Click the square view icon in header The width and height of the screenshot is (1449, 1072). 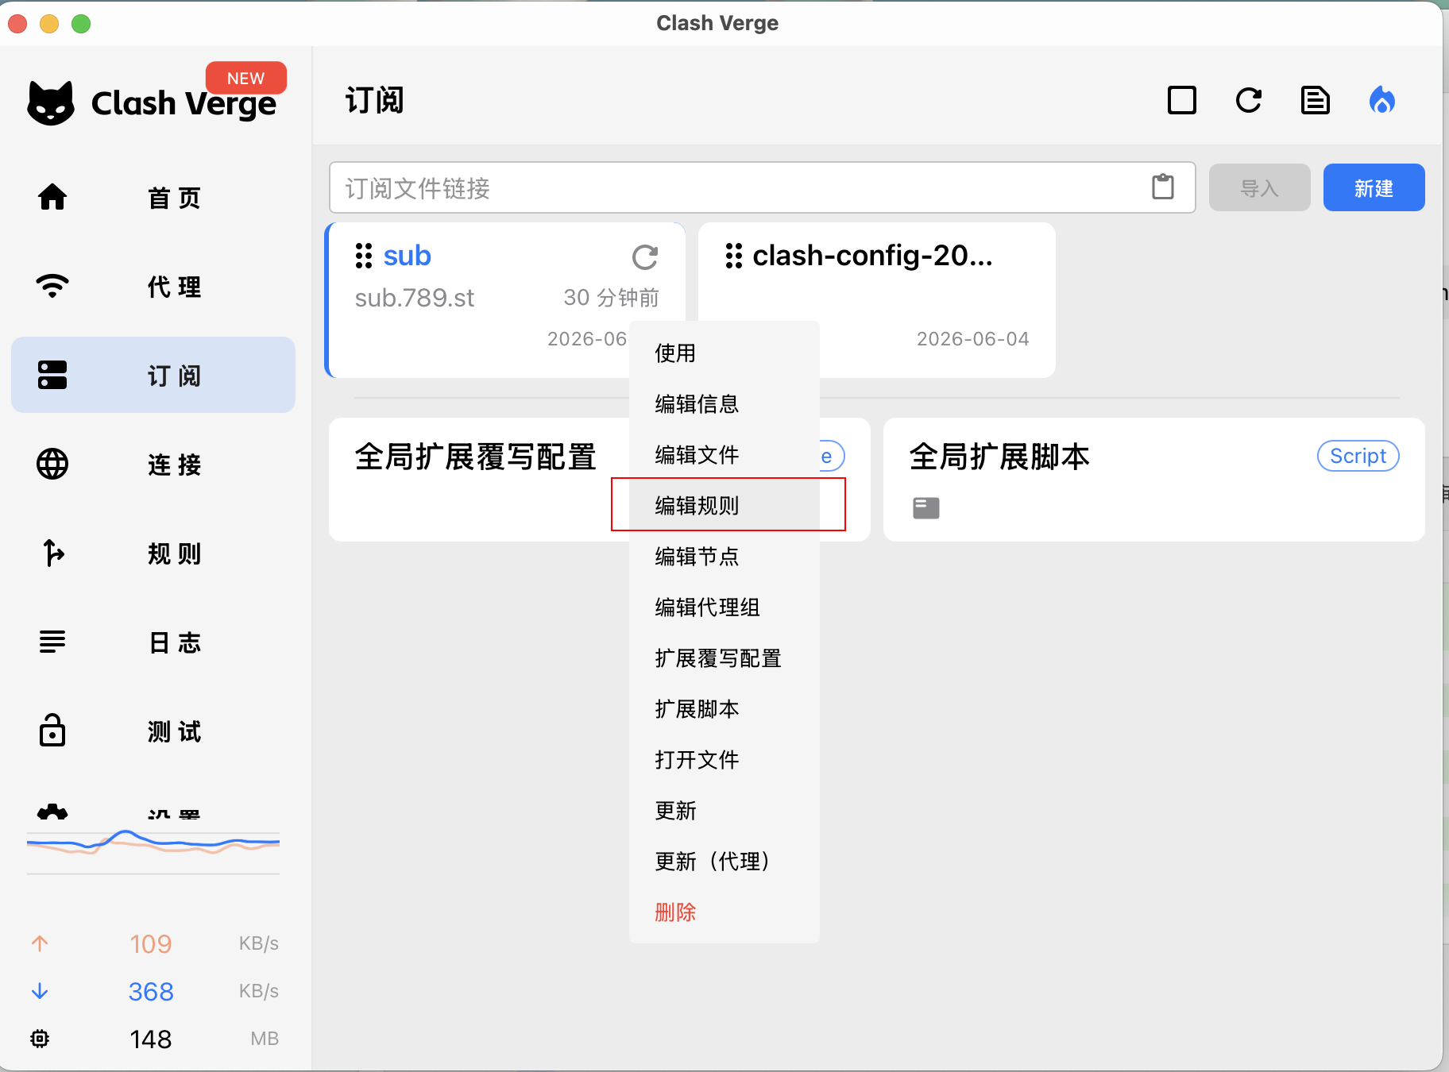tap(1182, 100)
